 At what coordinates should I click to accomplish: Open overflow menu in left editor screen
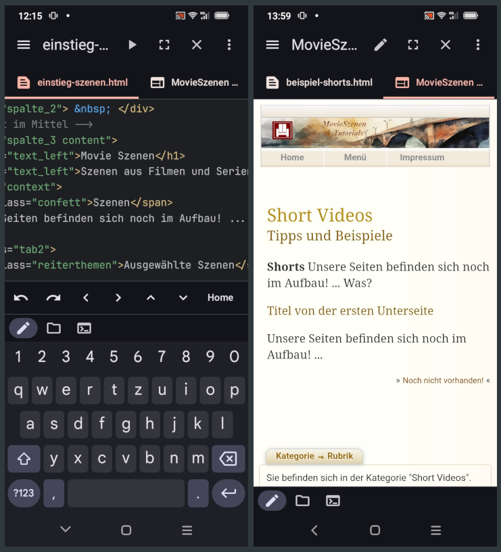click(229, 45)
